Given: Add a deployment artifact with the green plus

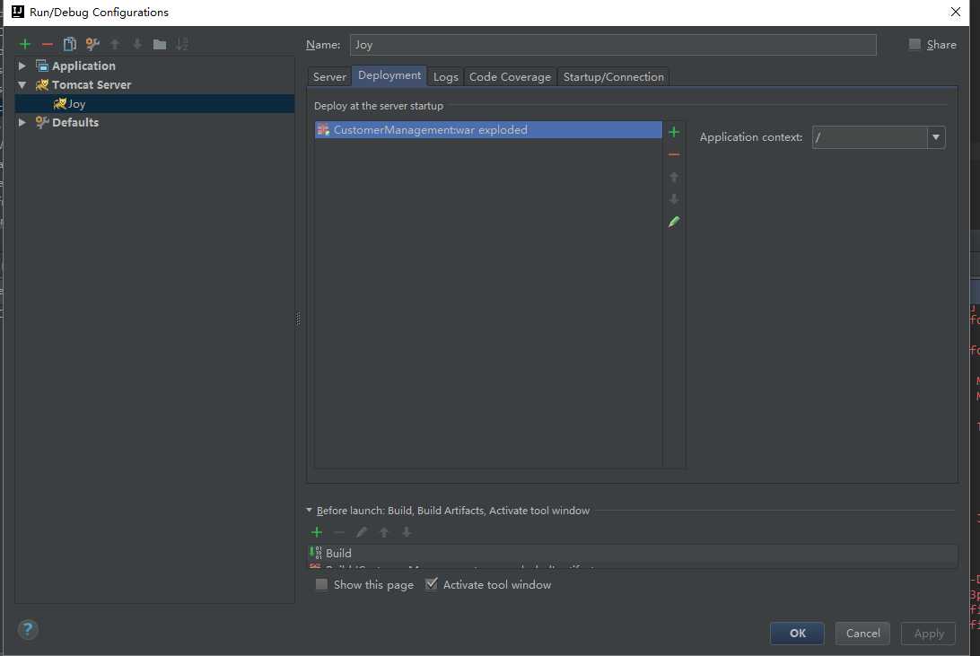Looking at the screenshot, I should [x=674, y=132].
